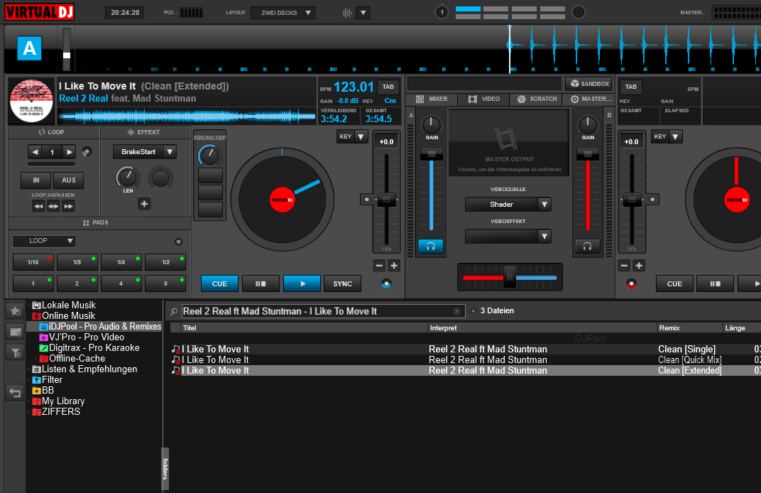Open favorites star icon in browser sidebar
The height and width of the screenshot is (493, 761).
coord(15,311)
